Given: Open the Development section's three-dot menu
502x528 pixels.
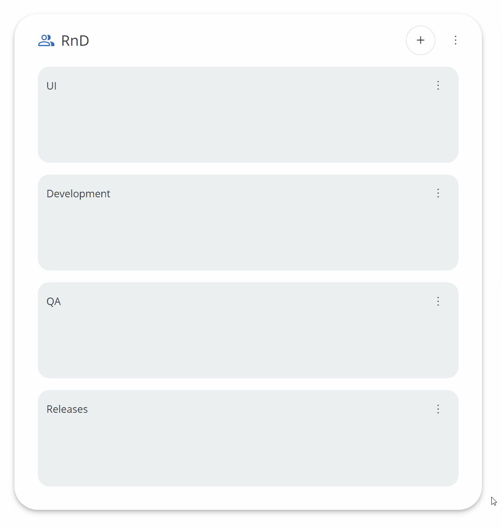Looking at the screenshot, I should (438, 193).
